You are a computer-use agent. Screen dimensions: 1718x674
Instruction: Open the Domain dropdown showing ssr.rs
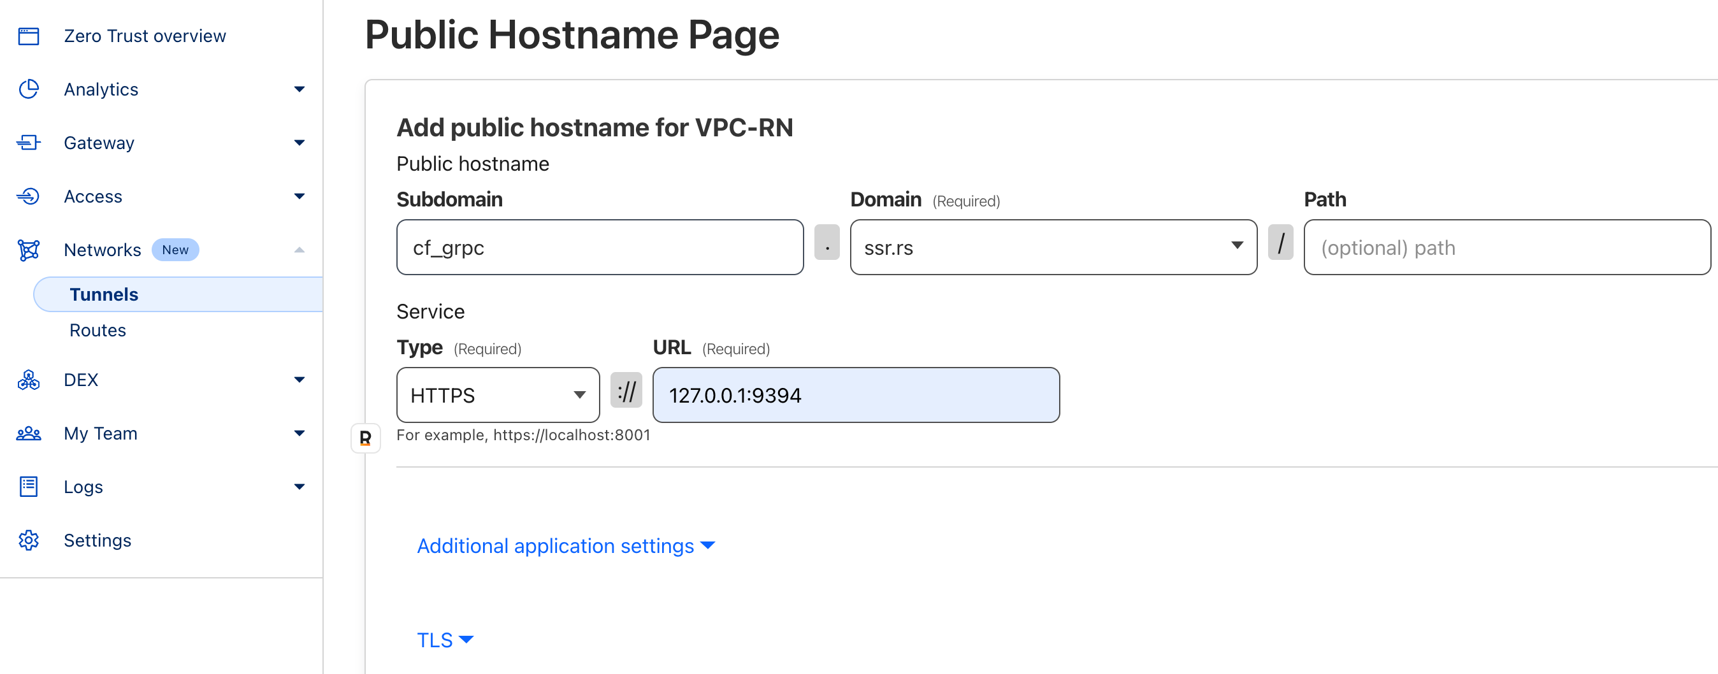point(1053,247)
